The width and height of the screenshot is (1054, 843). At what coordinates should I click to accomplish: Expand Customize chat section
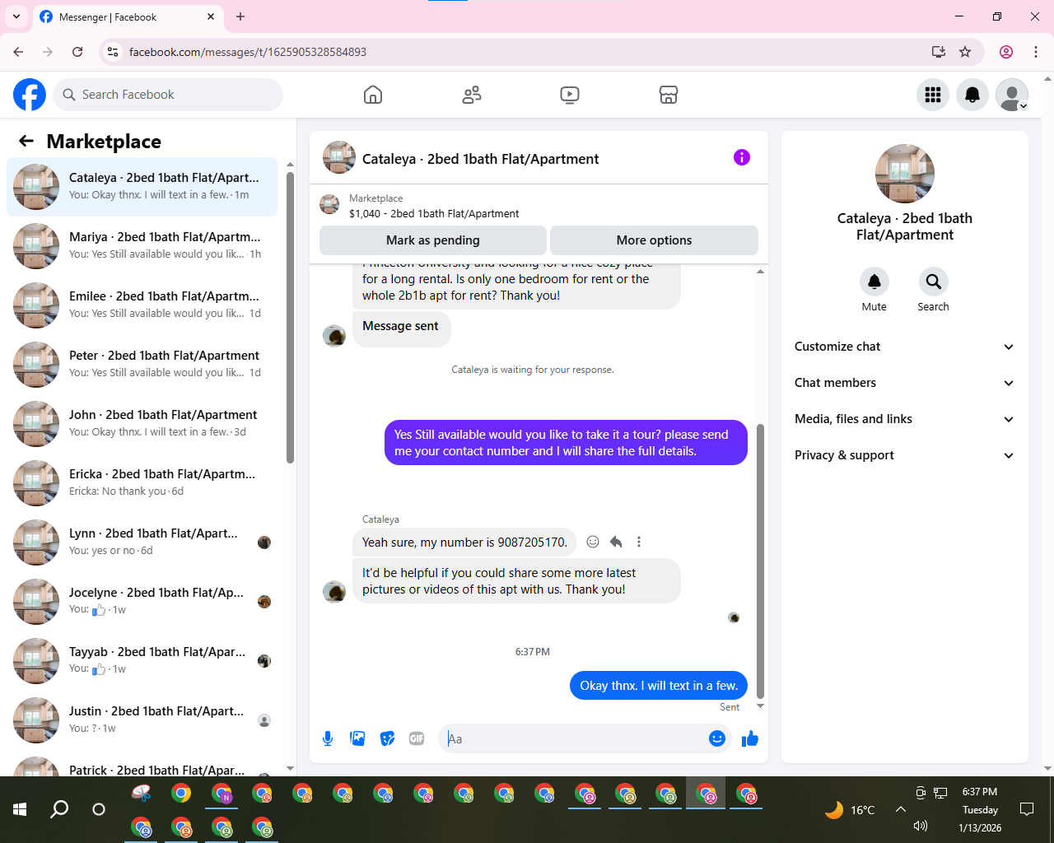click(904, 347)
